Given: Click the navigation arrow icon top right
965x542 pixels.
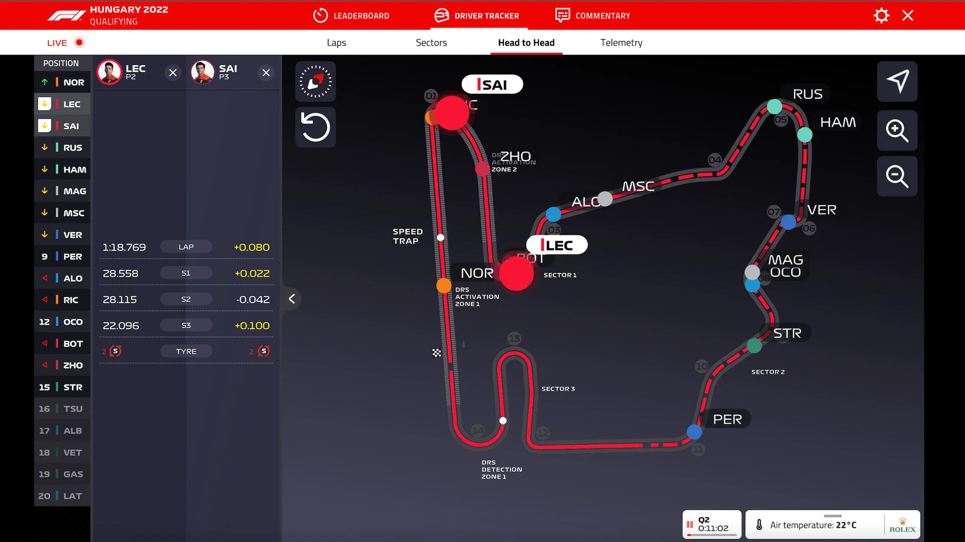Looking at the screenshot, I should coord(897,81).
